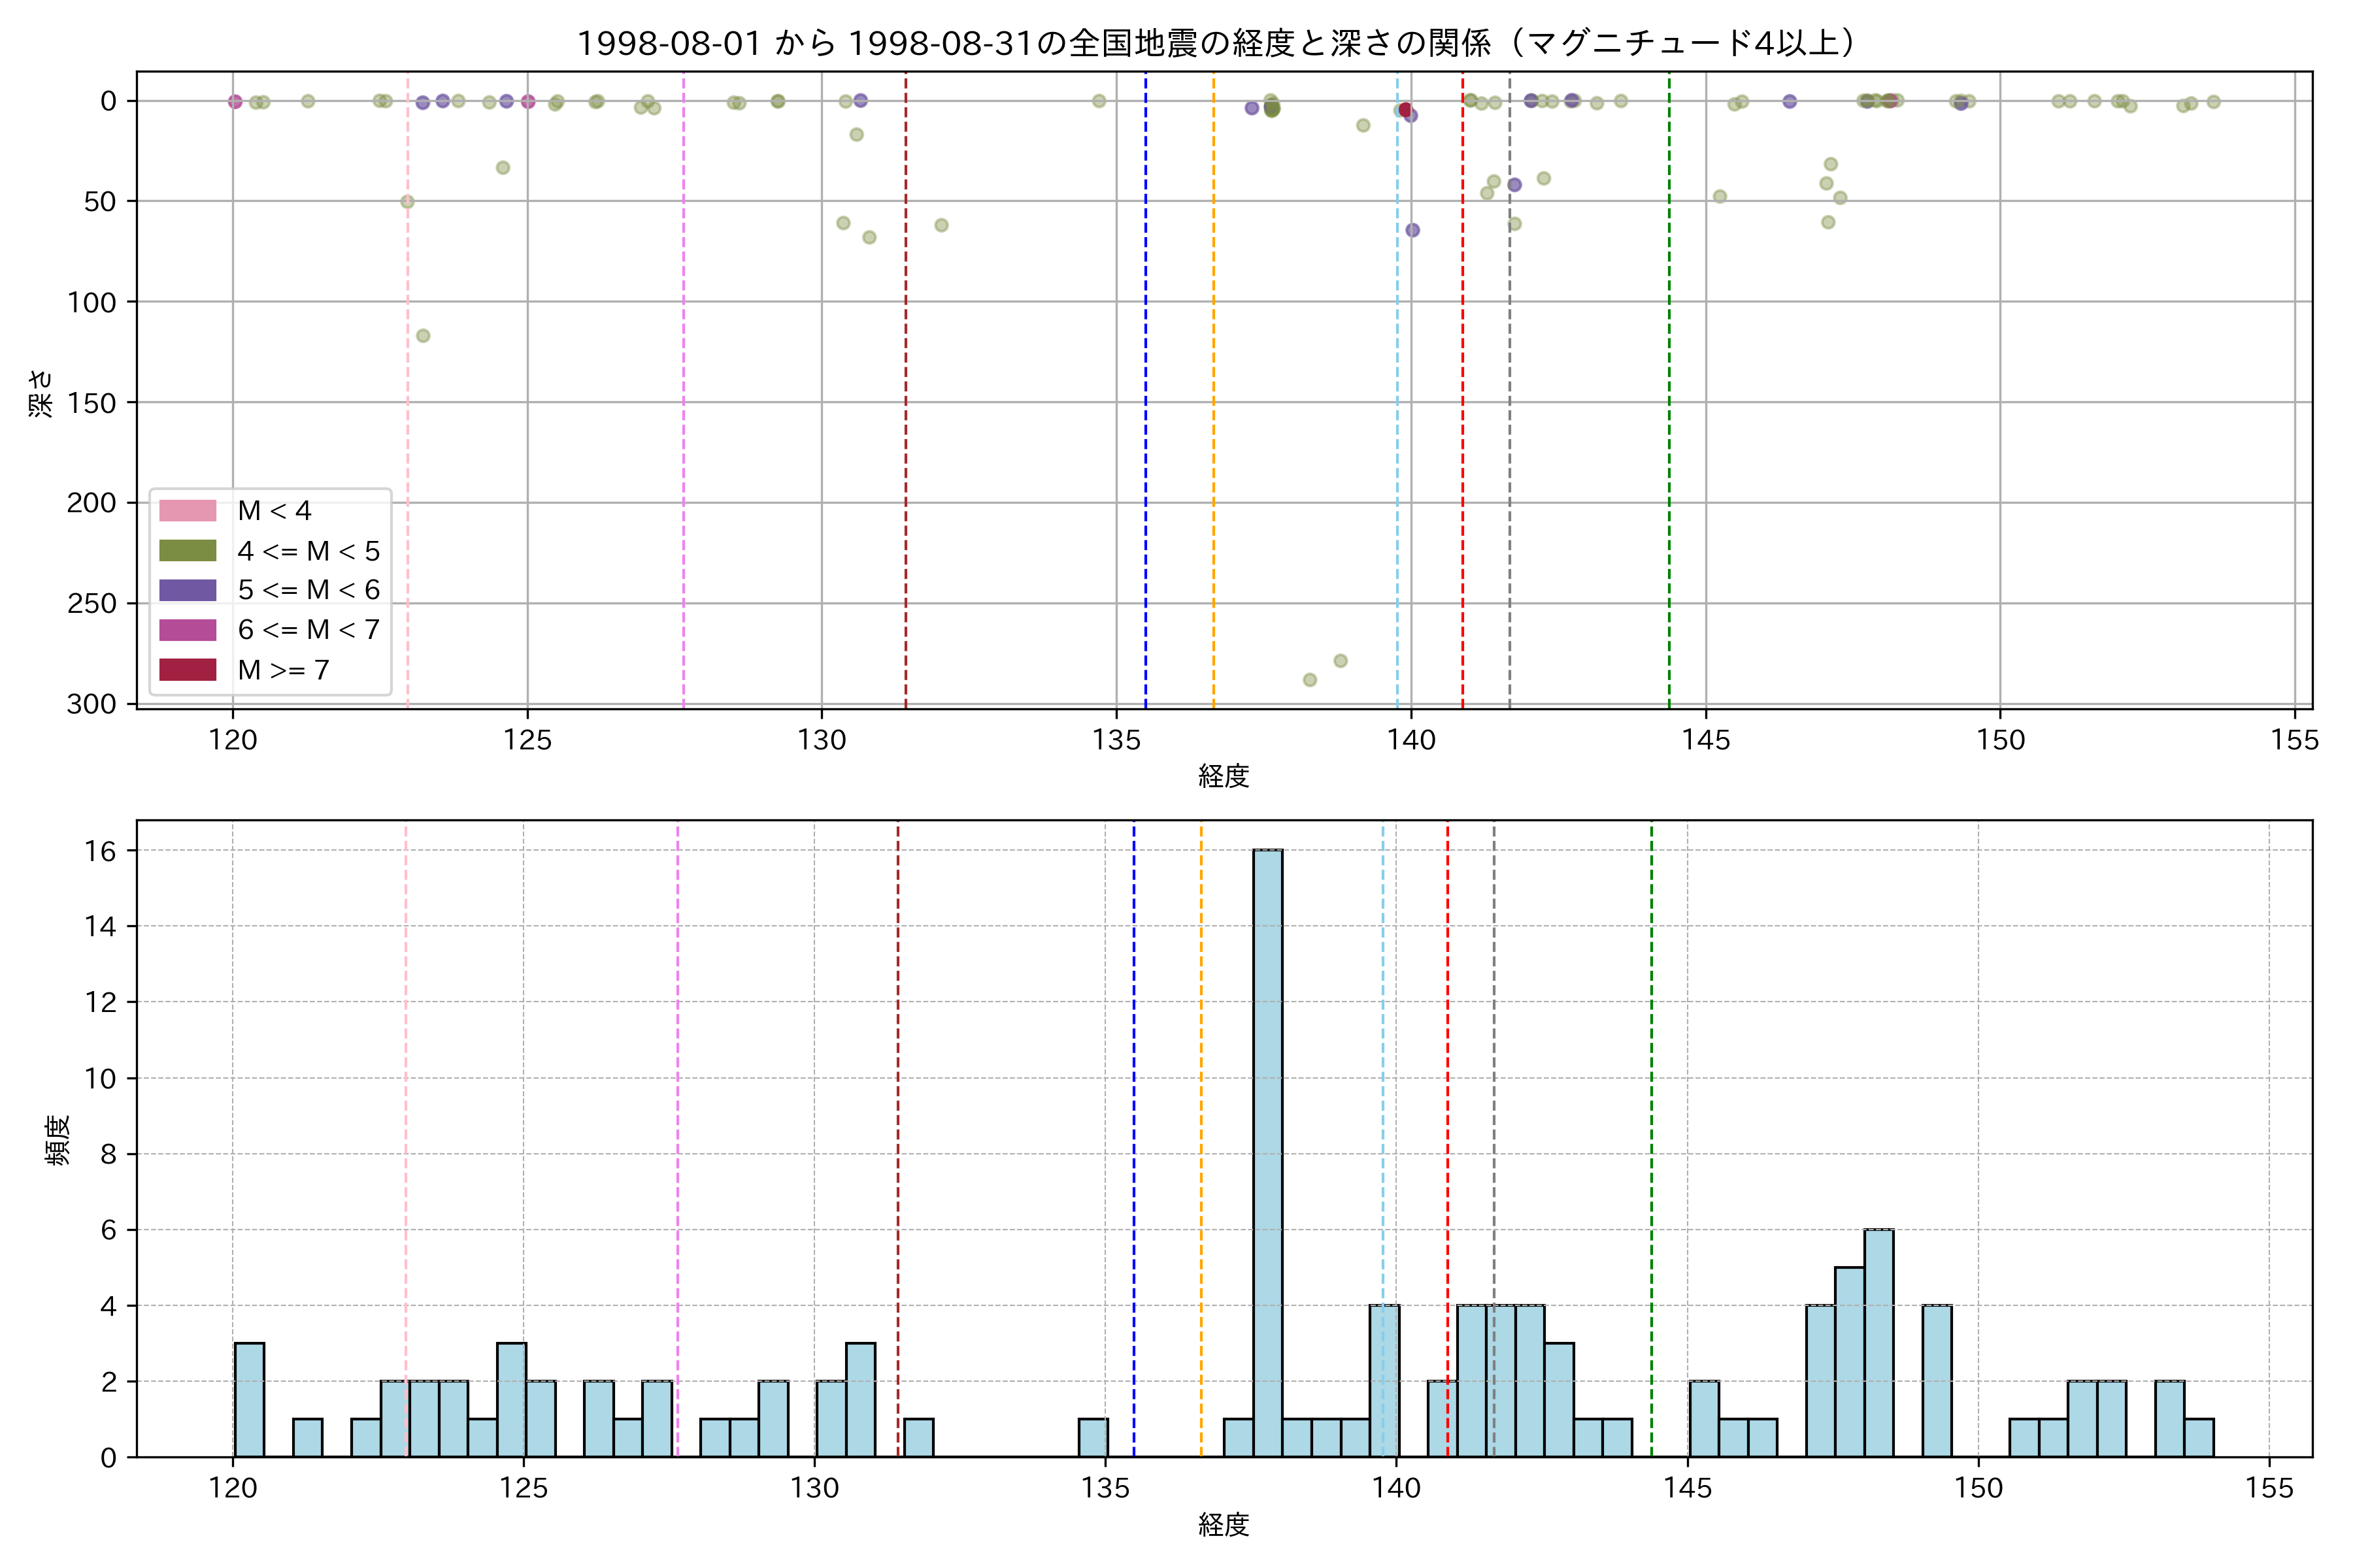Click the first histogram bar at longitude 120

point(249,1399)
